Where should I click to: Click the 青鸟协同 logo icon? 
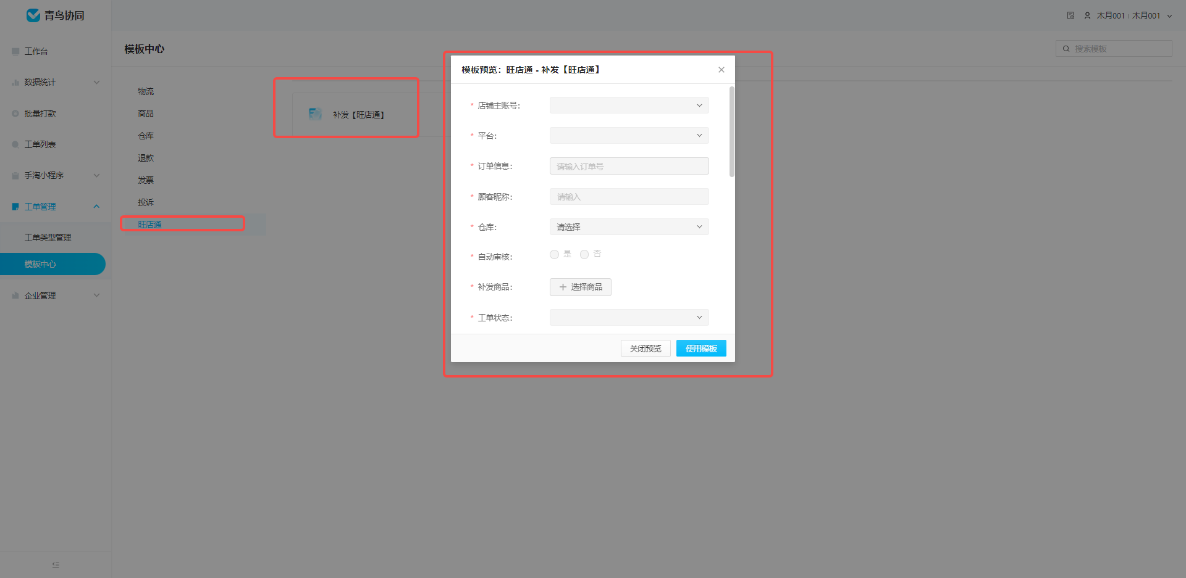point(33,15)
